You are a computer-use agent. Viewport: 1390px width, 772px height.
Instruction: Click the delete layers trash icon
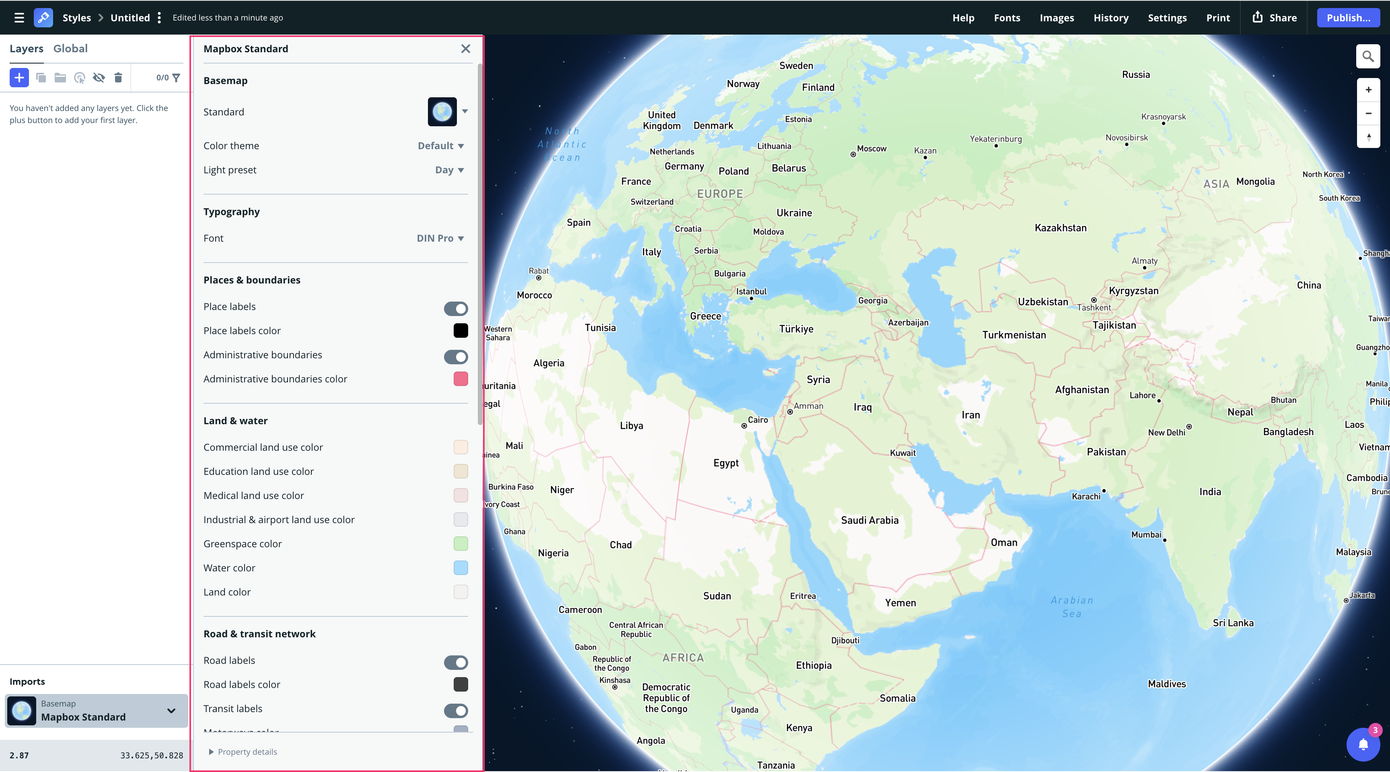point(118,78)
